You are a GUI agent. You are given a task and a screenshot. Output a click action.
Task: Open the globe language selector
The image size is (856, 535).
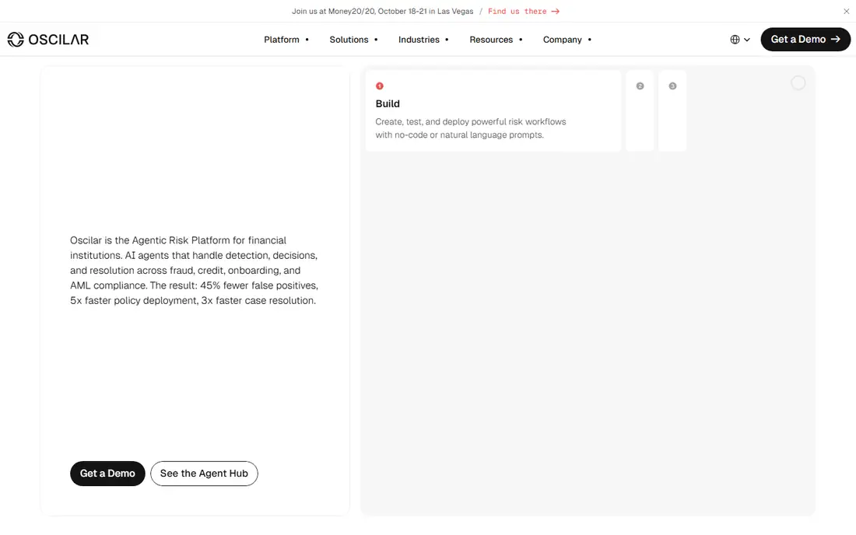pyautogui.click(x=740, y=39)
